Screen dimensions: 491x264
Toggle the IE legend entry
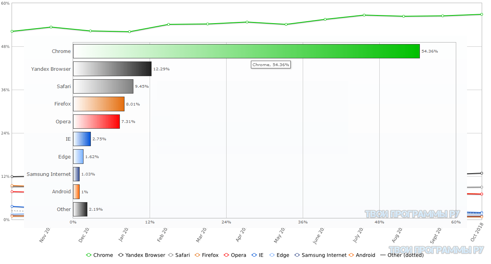pyautogui.click(x=257, y=255)
